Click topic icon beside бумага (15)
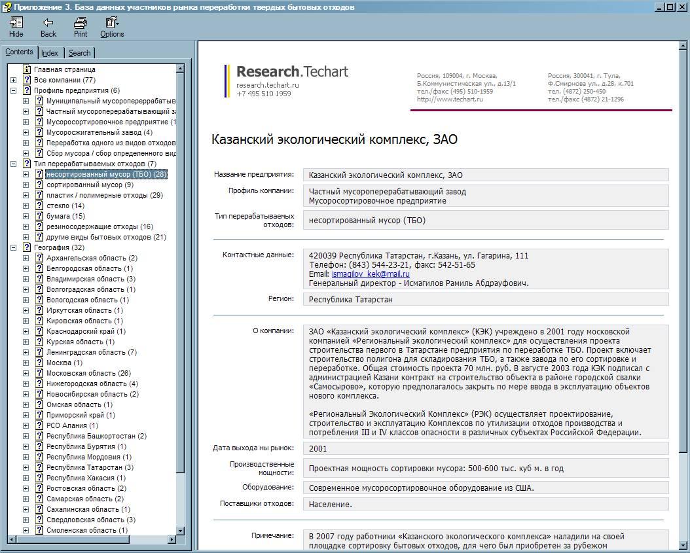 (x=39, y=216)
